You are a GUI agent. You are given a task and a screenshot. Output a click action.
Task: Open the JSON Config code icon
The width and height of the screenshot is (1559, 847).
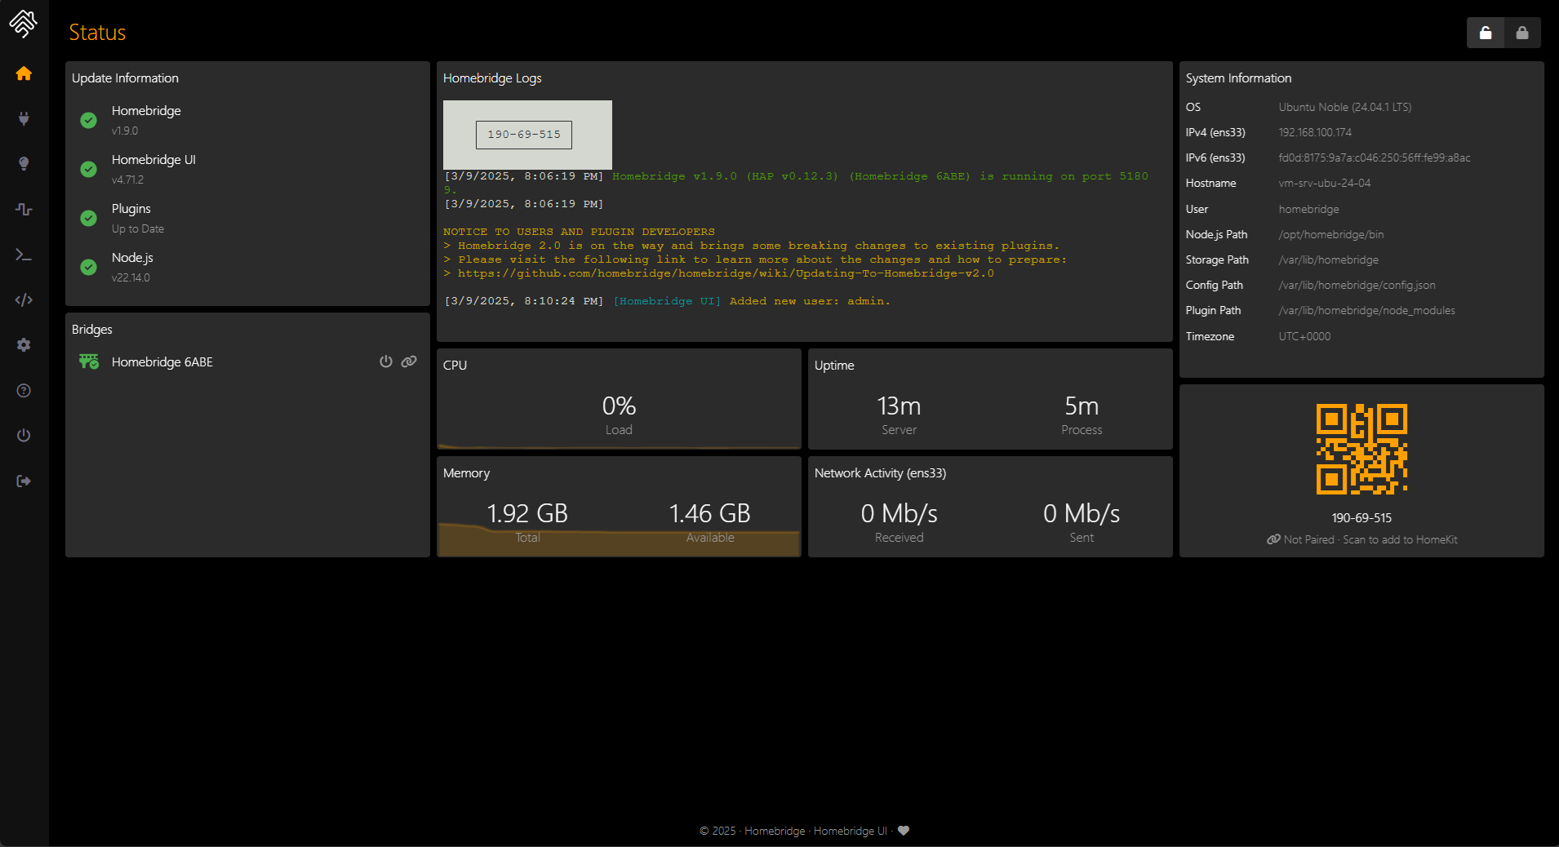pyautogui.click(x=24, y=299)
